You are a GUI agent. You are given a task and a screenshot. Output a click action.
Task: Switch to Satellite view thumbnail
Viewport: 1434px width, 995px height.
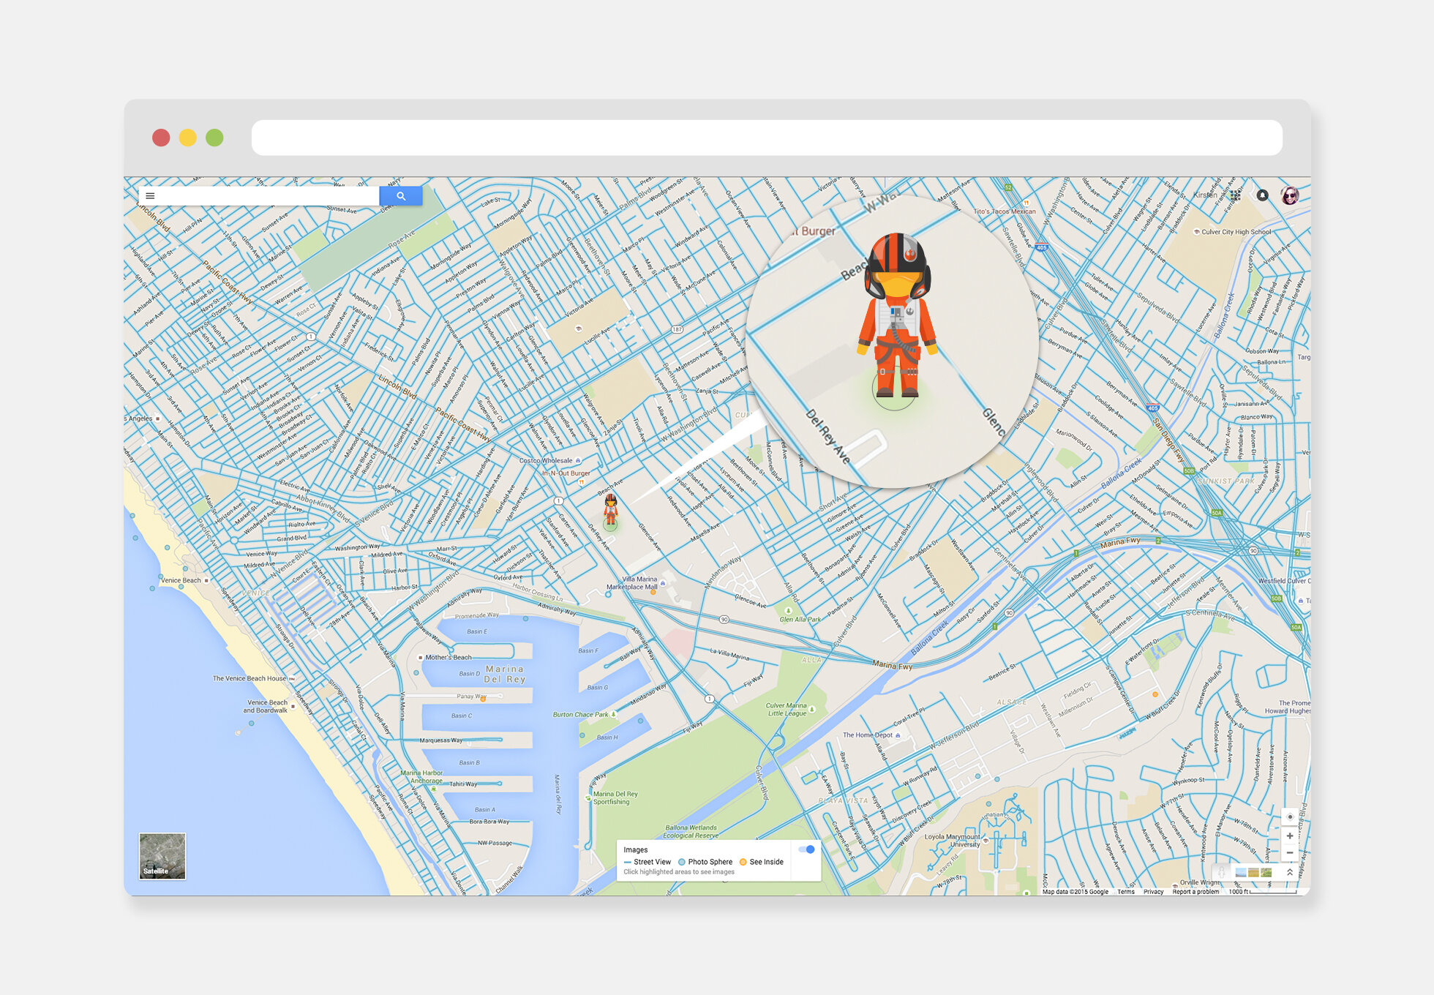click(162, 856)
